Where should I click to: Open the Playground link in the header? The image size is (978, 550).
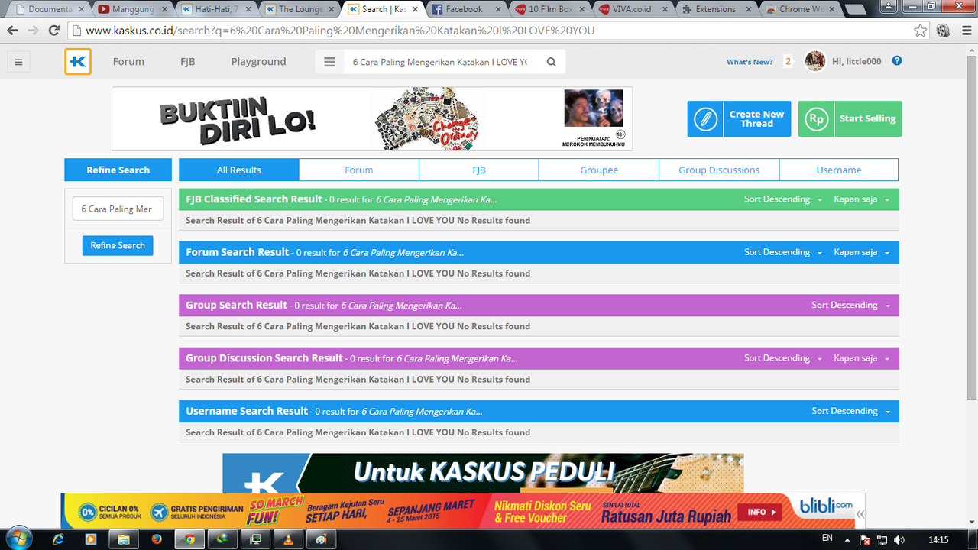(258, 62)
